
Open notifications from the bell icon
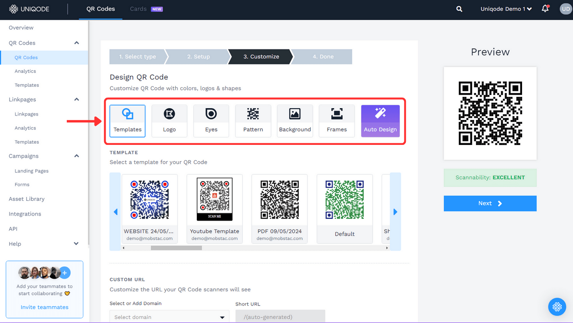click(x=545, y=8)
